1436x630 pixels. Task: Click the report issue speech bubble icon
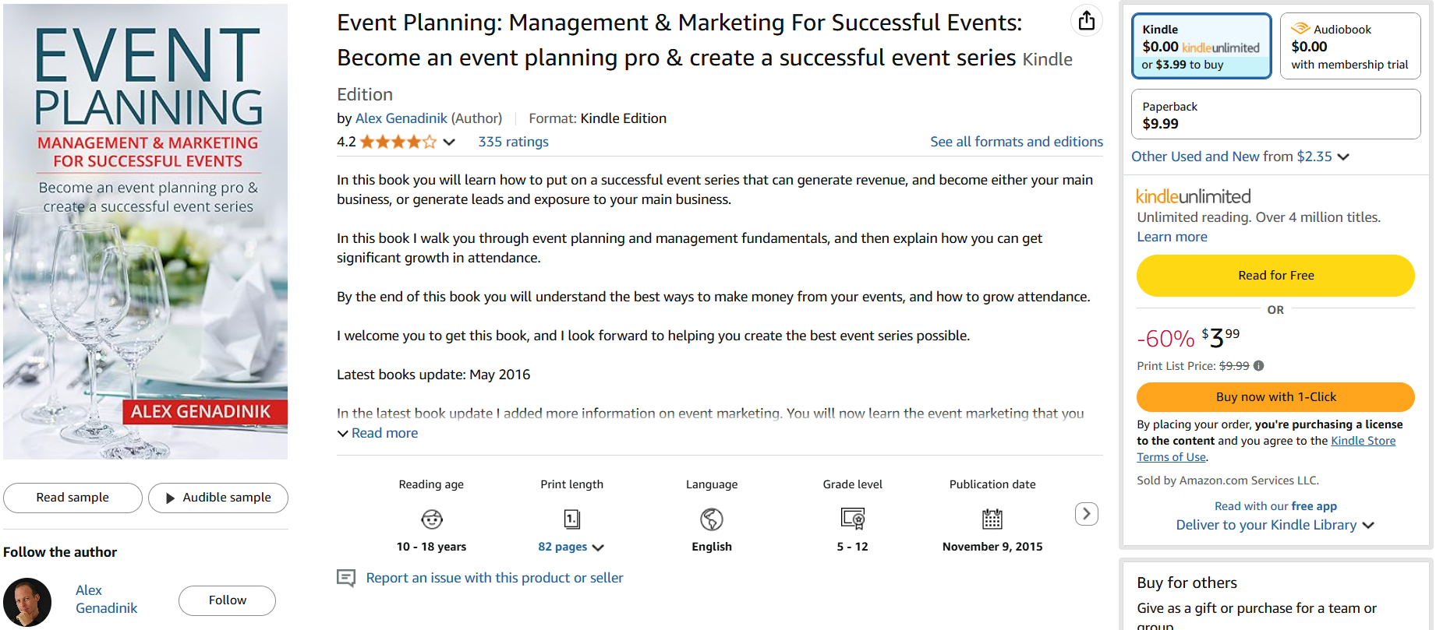(x=346, y=578)
